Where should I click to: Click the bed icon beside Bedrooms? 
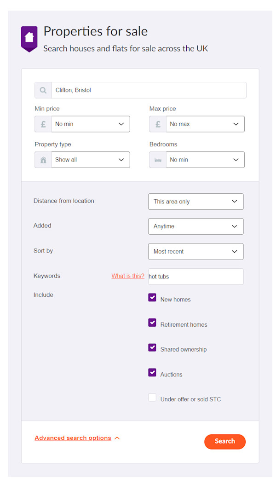pyautogui.click(x=158, y=160)
